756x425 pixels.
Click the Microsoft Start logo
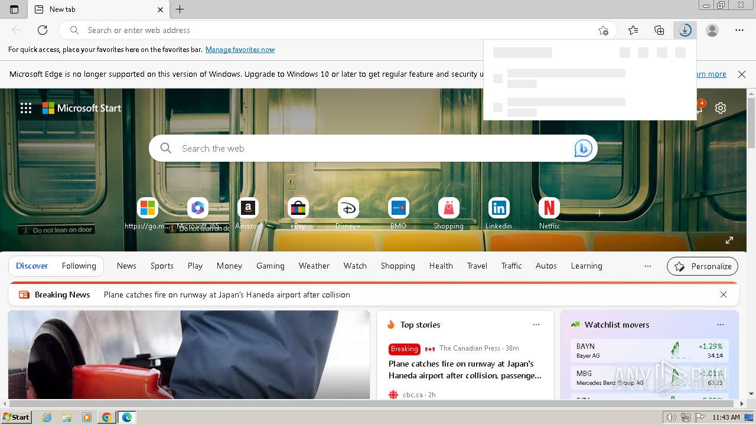click(x=82, y=108)
